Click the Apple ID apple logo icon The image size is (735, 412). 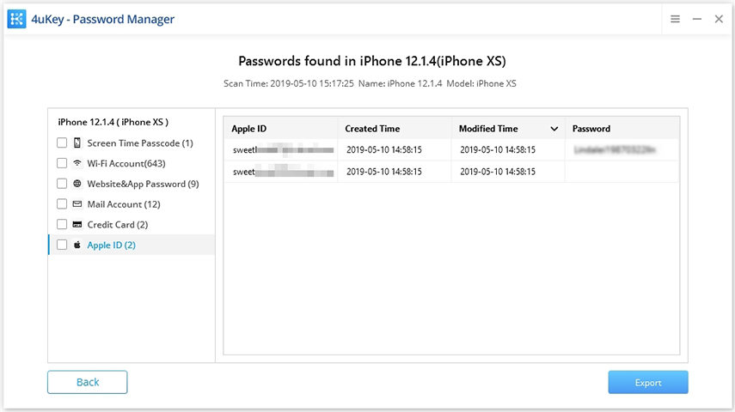pyautogui.click(x=77, y=245)
